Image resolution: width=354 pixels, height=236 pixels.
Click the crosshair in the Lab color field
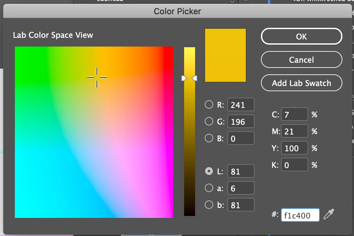97,78
